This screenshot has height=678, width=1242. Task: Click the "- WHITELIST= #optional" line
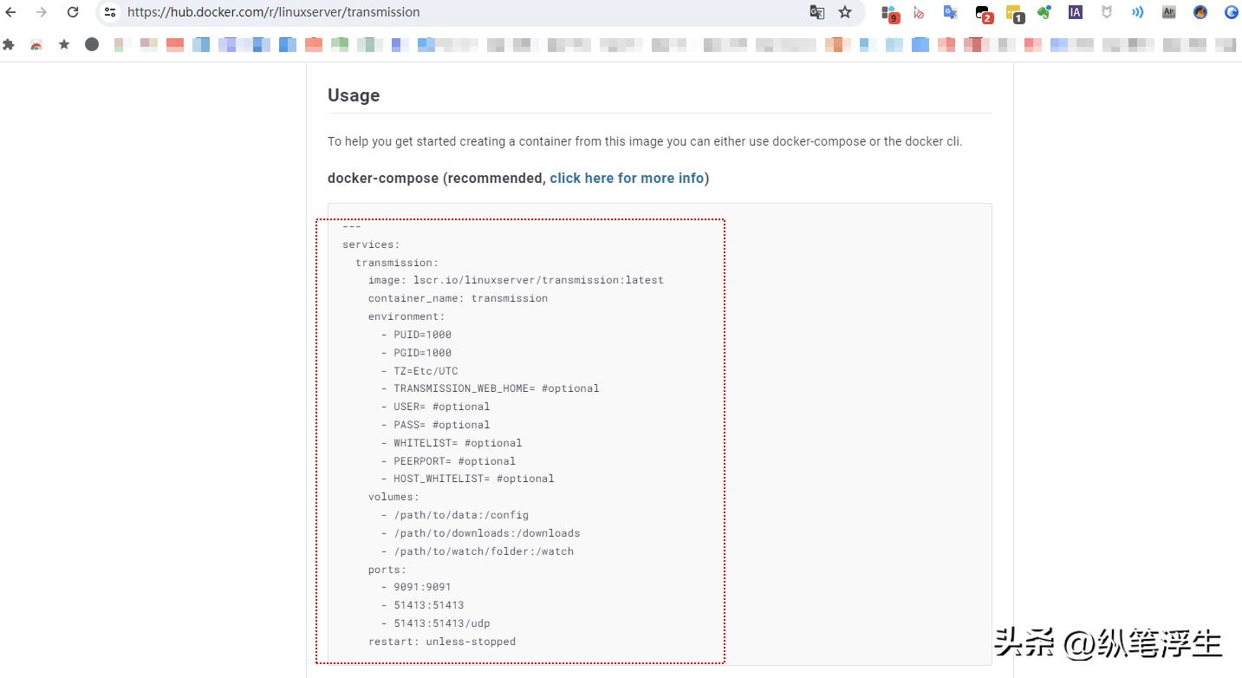[452, 443]
